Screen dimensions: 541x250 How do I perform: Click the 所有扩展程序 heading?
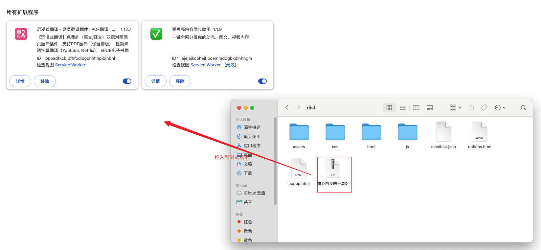tap(22, 12)
